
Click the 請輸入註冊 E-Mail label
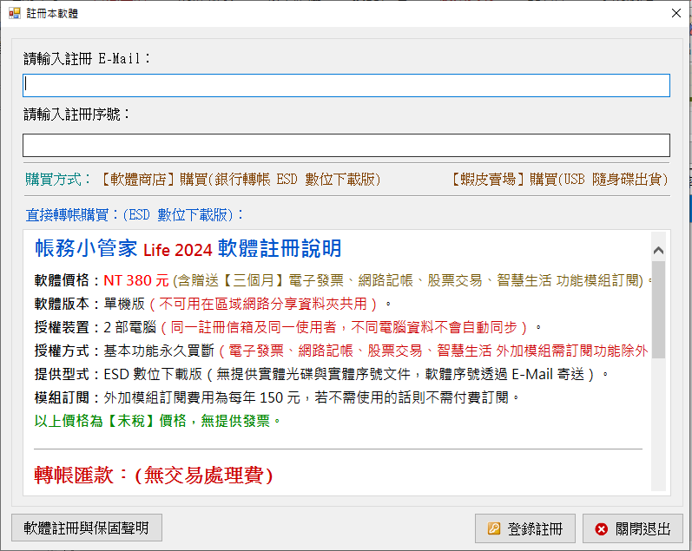click(87, 58)
